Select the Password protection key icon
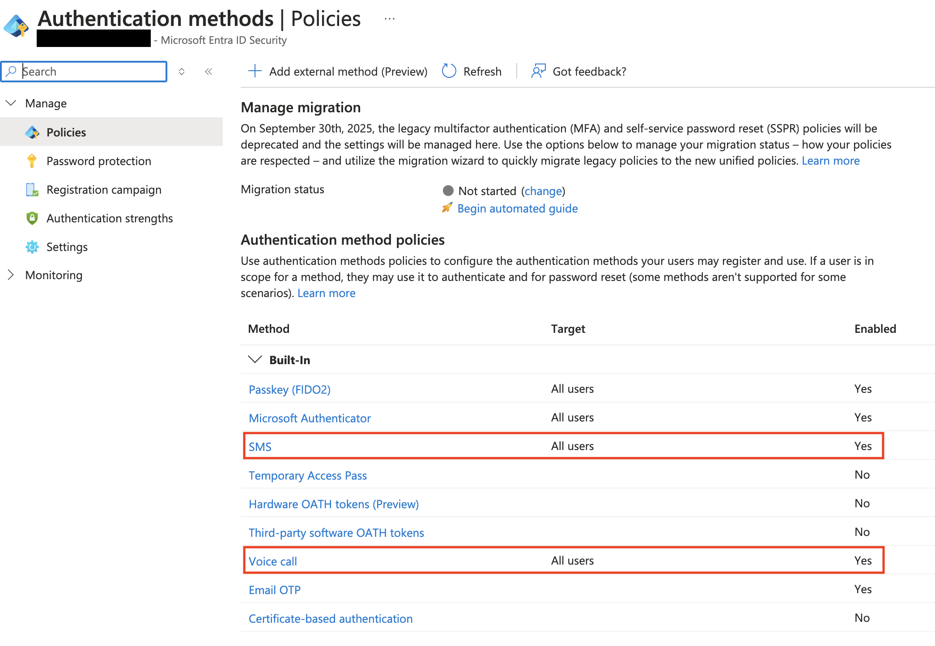Screen dimensions: 935x646 (32, 161)
